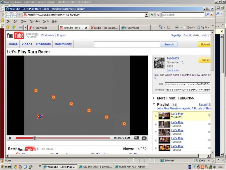This screenshot has width=226, height=170.
Task: Toggle the video player size icon
Action: (x=137, y=138)
